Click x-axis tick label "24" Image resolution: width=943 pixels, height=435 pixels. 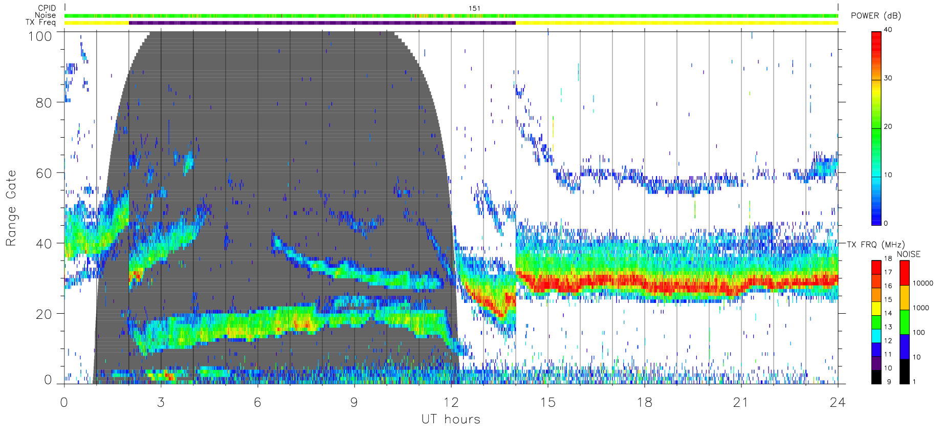(x=838, y=402)
